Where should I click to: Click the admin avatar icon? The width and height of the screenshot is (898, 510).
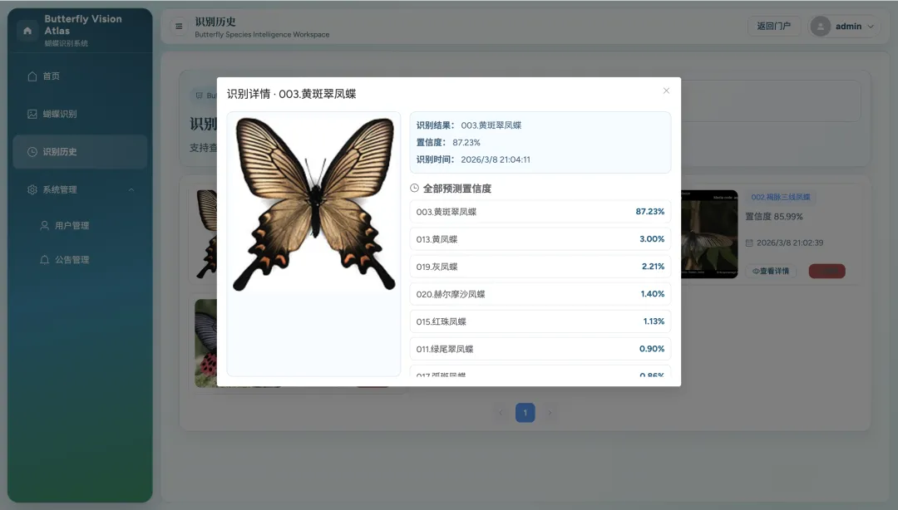point(820,27)
